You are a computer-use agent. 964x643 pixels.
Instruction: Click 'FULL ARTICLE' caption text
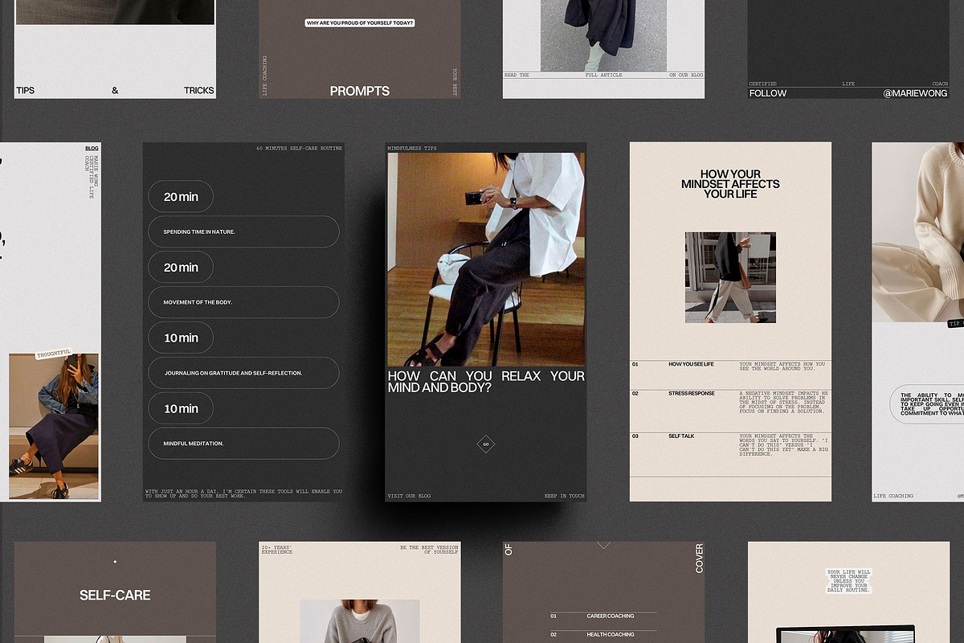[x=603, y=75]
